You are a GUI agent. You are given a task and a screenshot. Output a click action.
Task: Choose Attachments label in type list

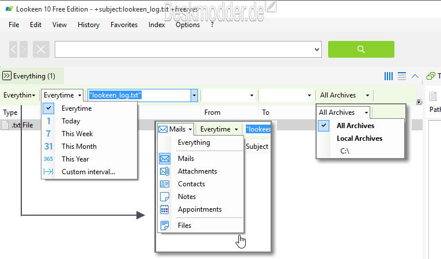pos(197,171)
